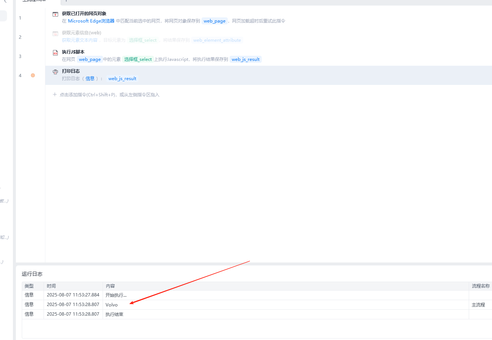Click the plus icon beside 点击添加指令
Screen dimensions: 492x340
pyautogui.click(x=55, y=95)
